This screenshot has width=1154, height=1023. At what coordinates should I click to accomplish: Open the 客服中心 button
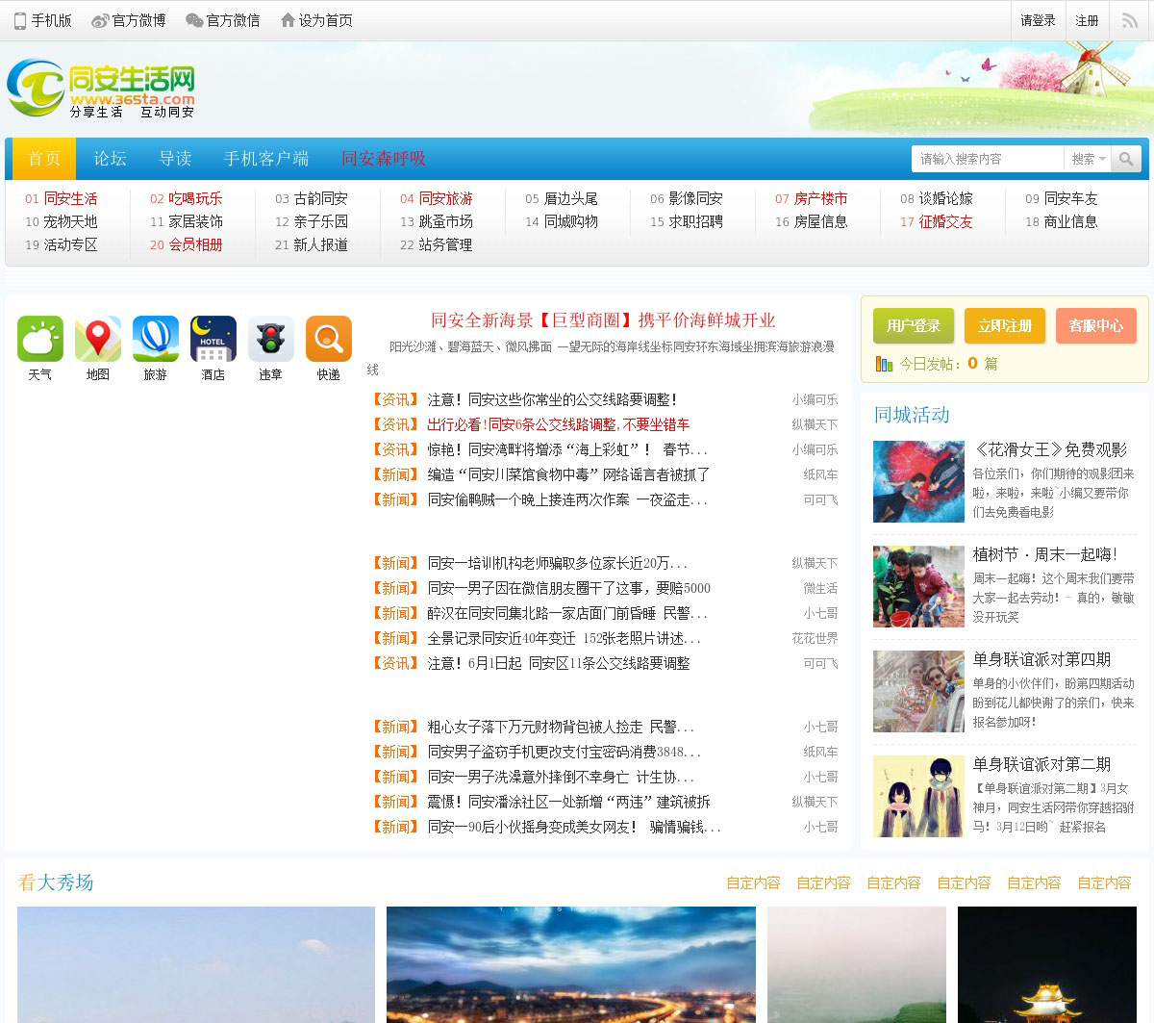(x=1096, y=326)
